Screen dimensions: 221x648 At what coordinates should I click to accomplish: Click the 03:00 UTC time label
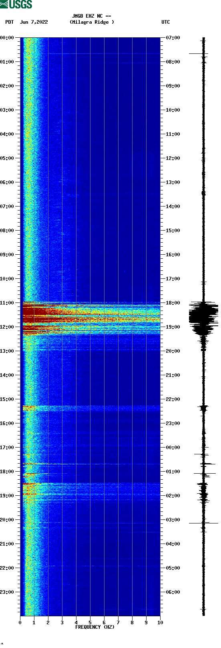173,520
